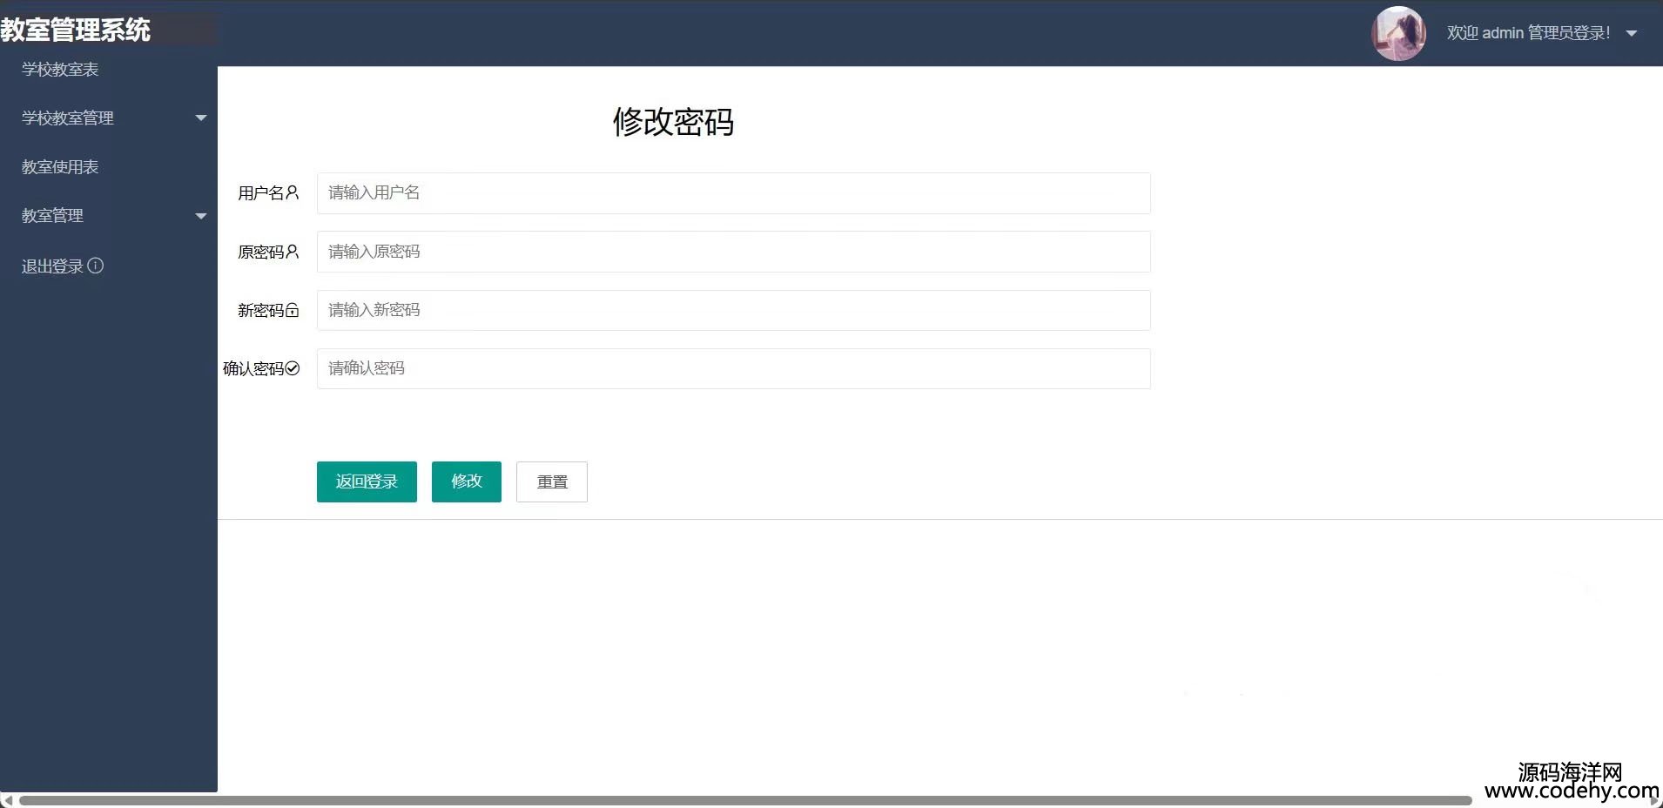The width and height of the screenshot is (1663, 808).
Task: Open 学校教室表 in the sidebar
Action: (60, 69)
